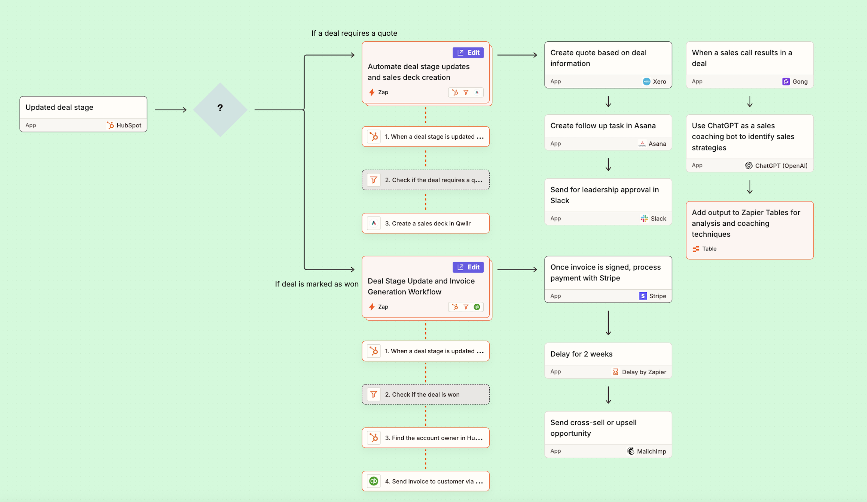
Task: Select 'Create quote based on deal information' card text
Action: pyautogui.click(x=598, y=58)
